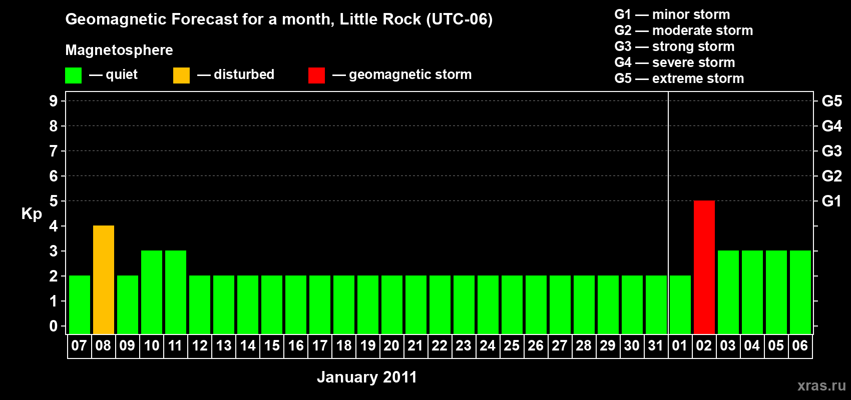Click date label 12 on the axis
851x400 pixels.
(x=200, y=345)
